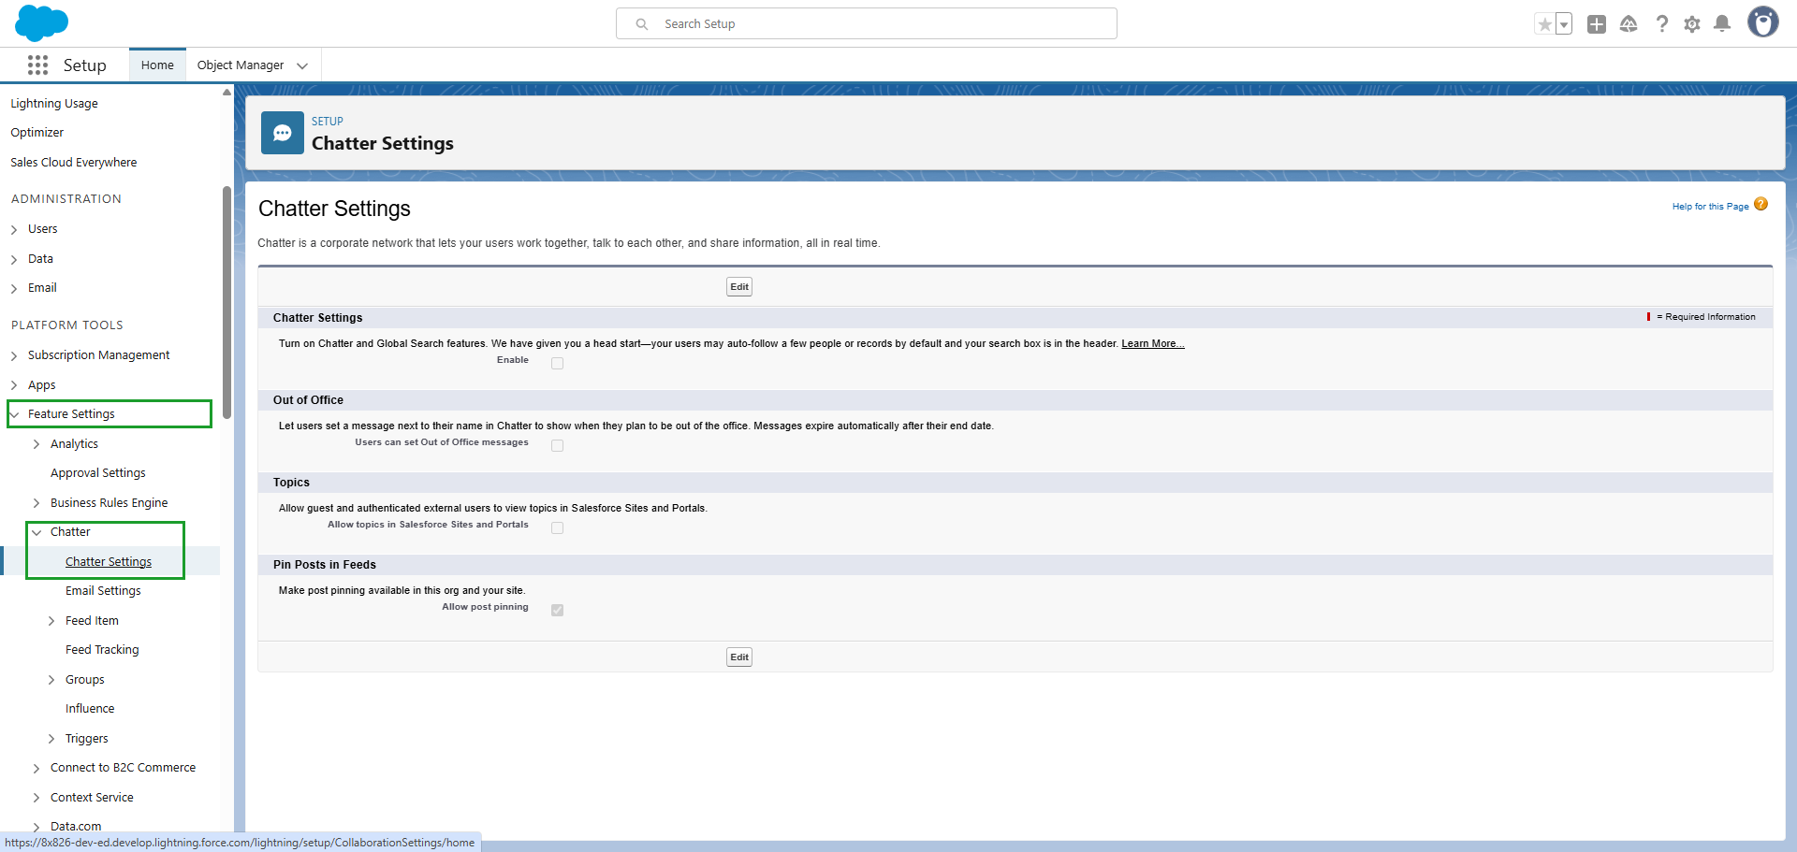Open Approval Settings
This screenshot has width=1797, height=852.
[98, 473]
